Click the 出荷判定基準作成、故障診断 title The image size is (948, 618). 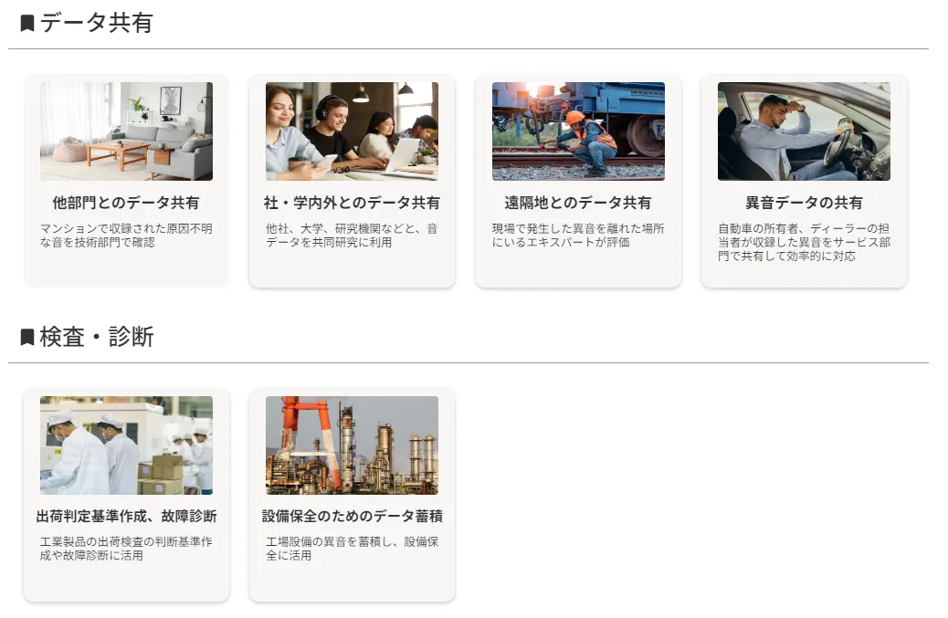click(126, 517)
